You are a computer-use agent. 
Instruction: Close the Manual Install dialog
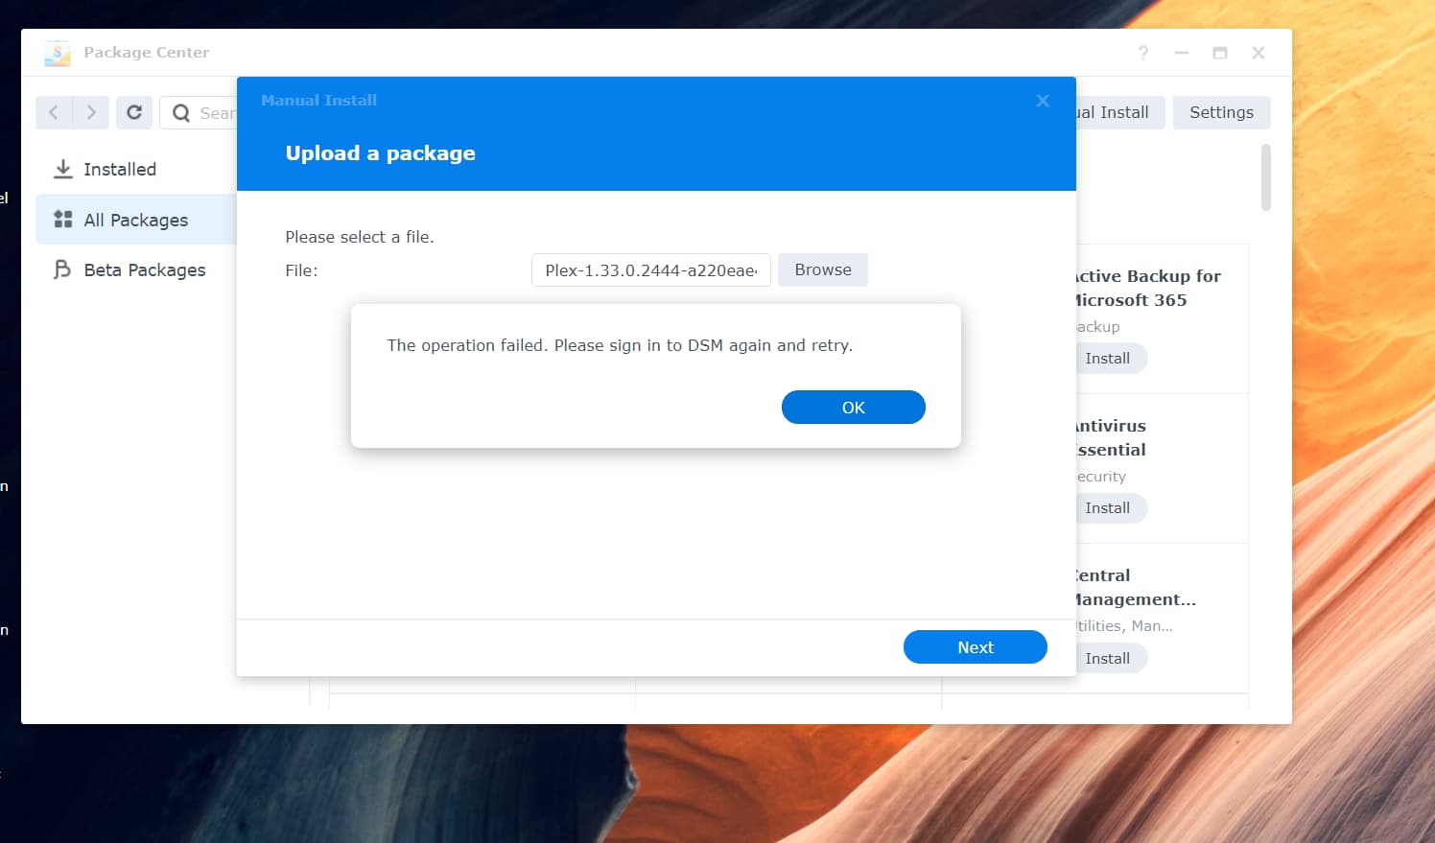pyautogui.click(x=1043, y=100)
